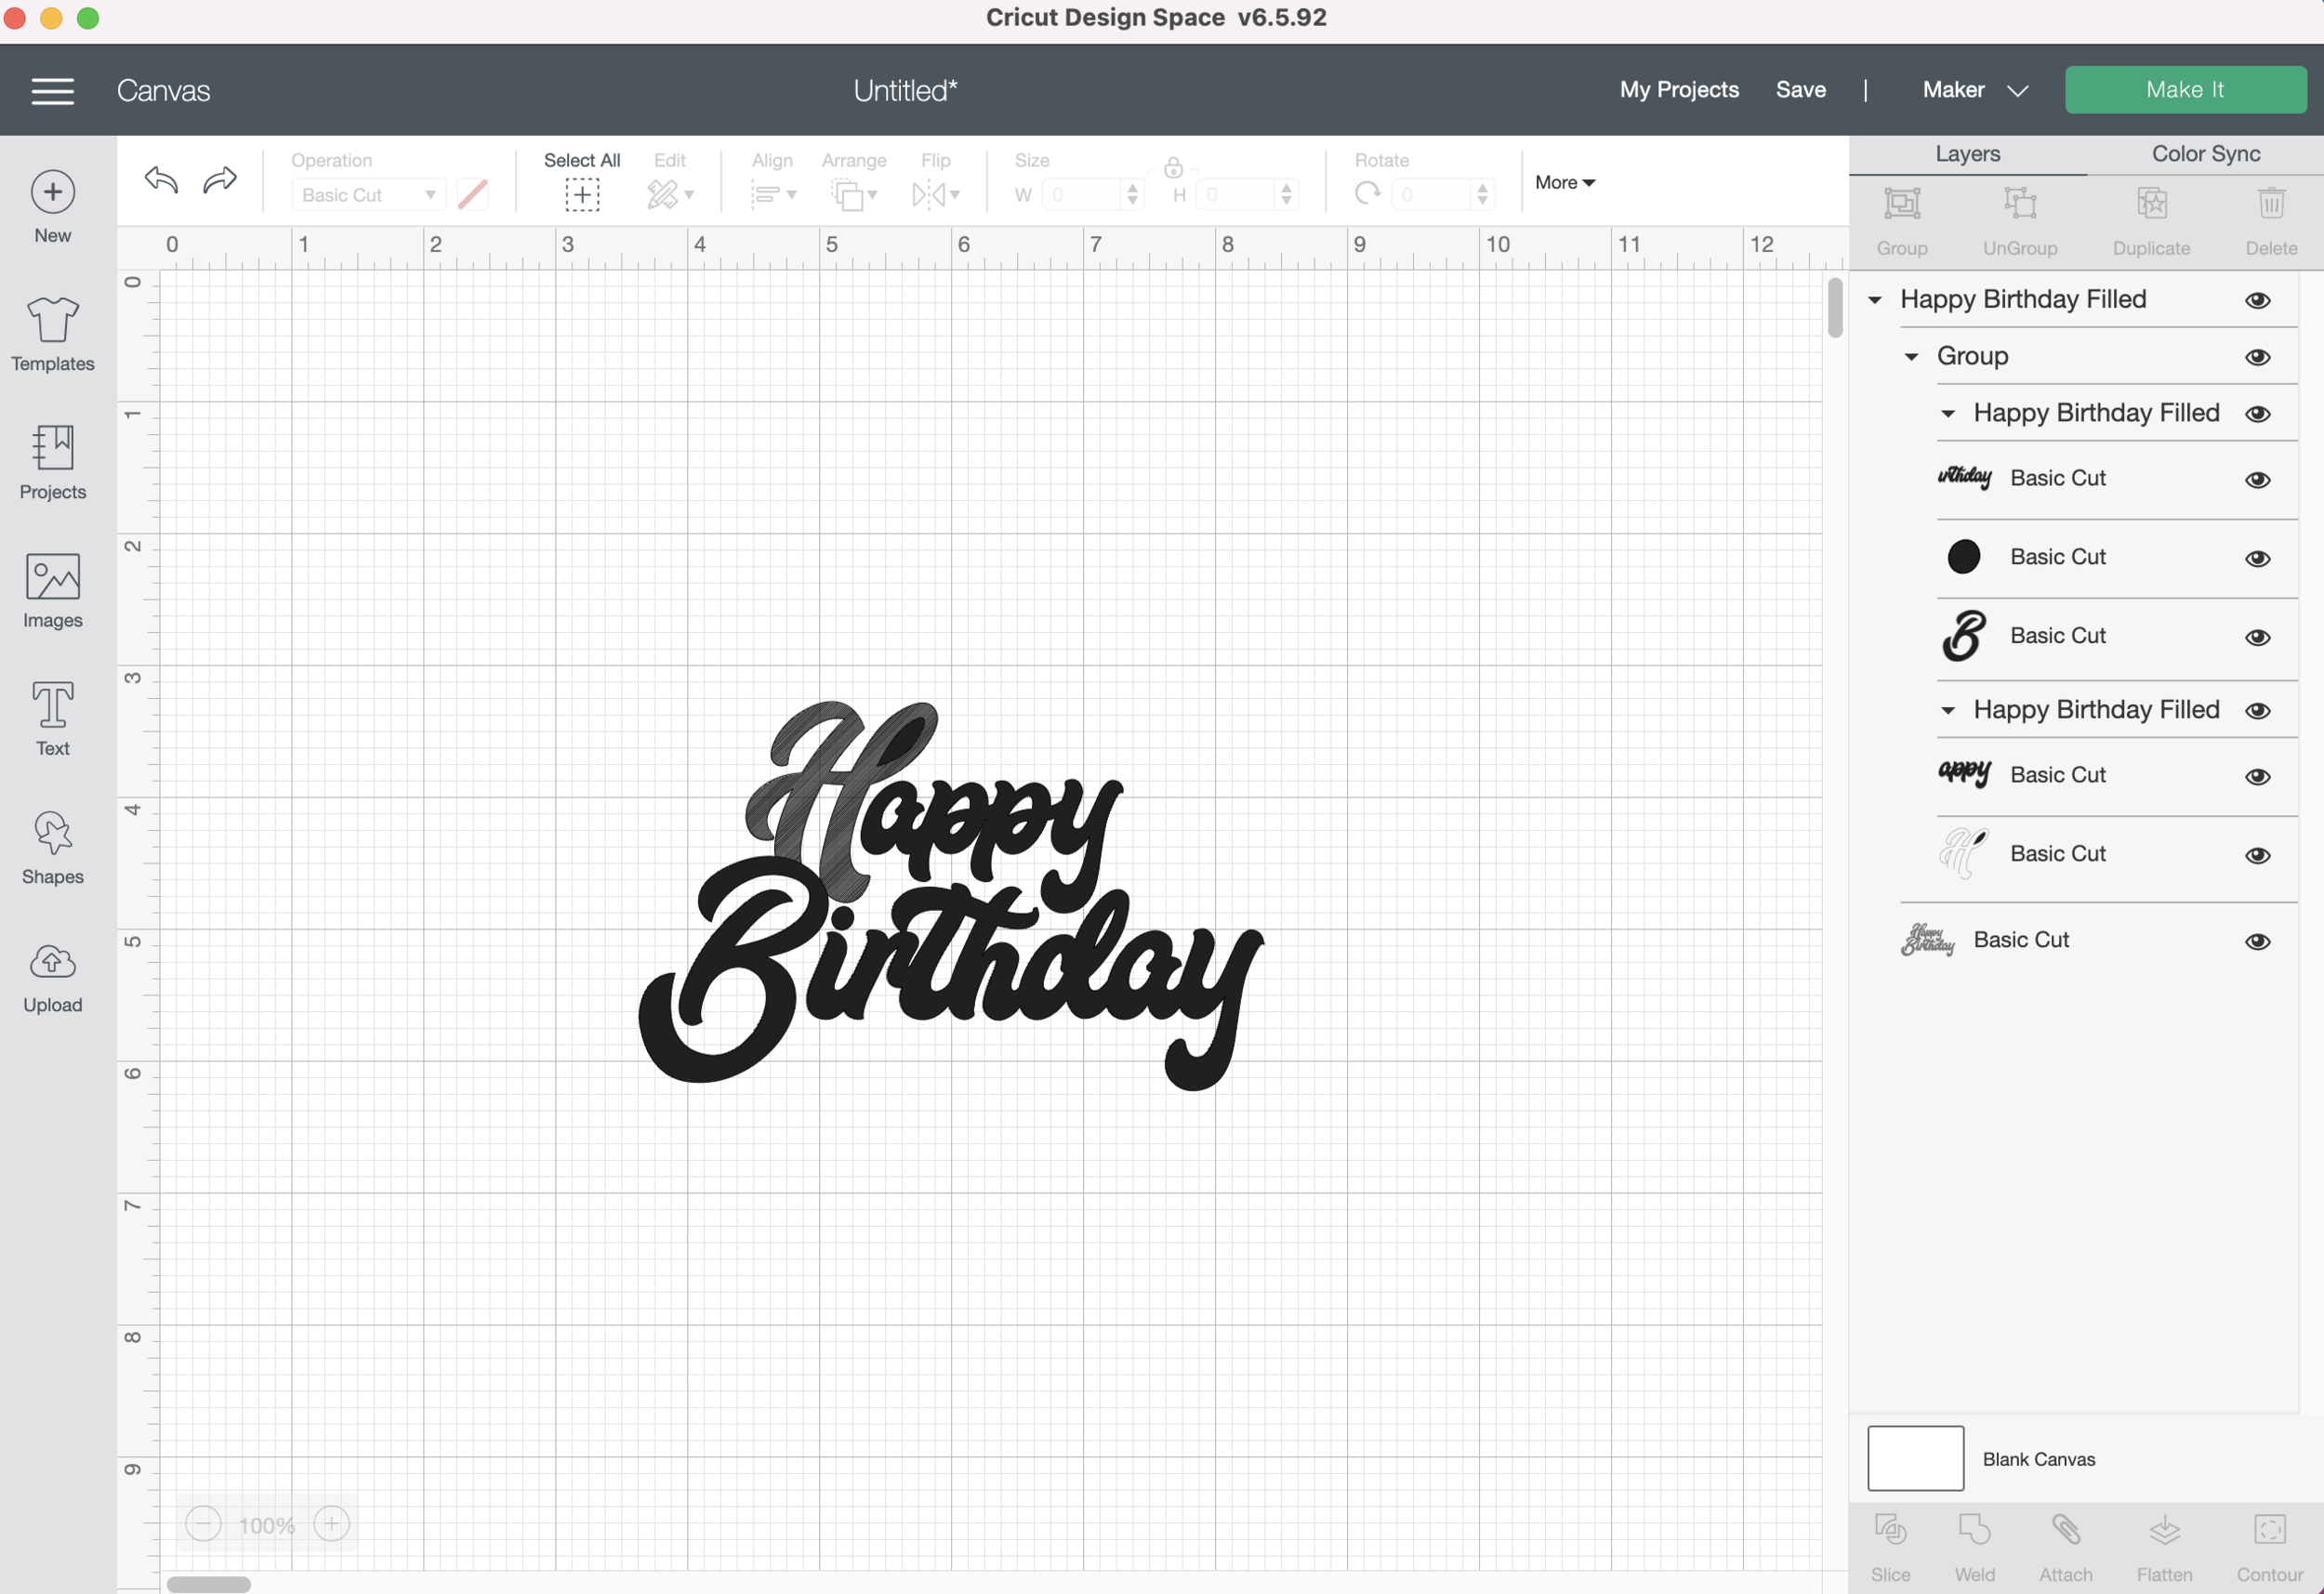Image resolution: width=2324 pixels, height=1594 pixels.
Task: Click the Undo arrow
Action: (161, 180)
